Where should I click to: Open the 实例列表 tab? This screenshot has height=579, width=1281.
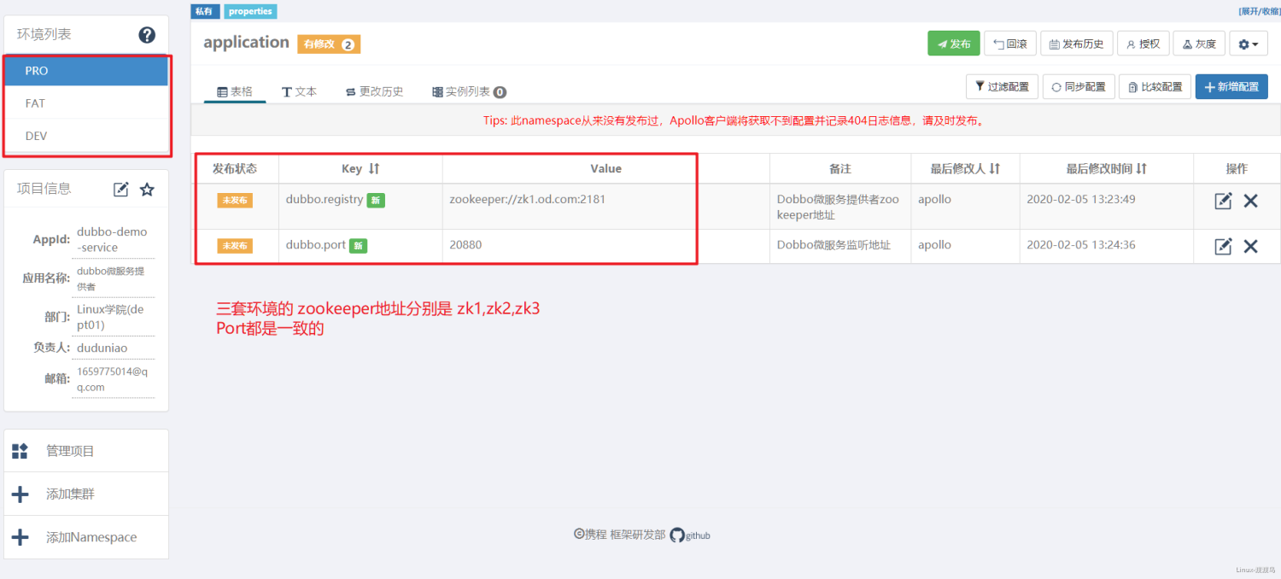[x=462, y=90]
